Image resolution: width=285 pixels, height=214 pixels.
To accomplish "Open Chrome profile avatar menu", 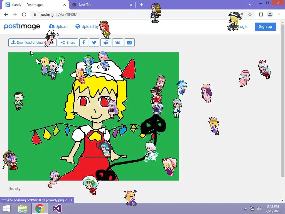I will pos(270,14).
